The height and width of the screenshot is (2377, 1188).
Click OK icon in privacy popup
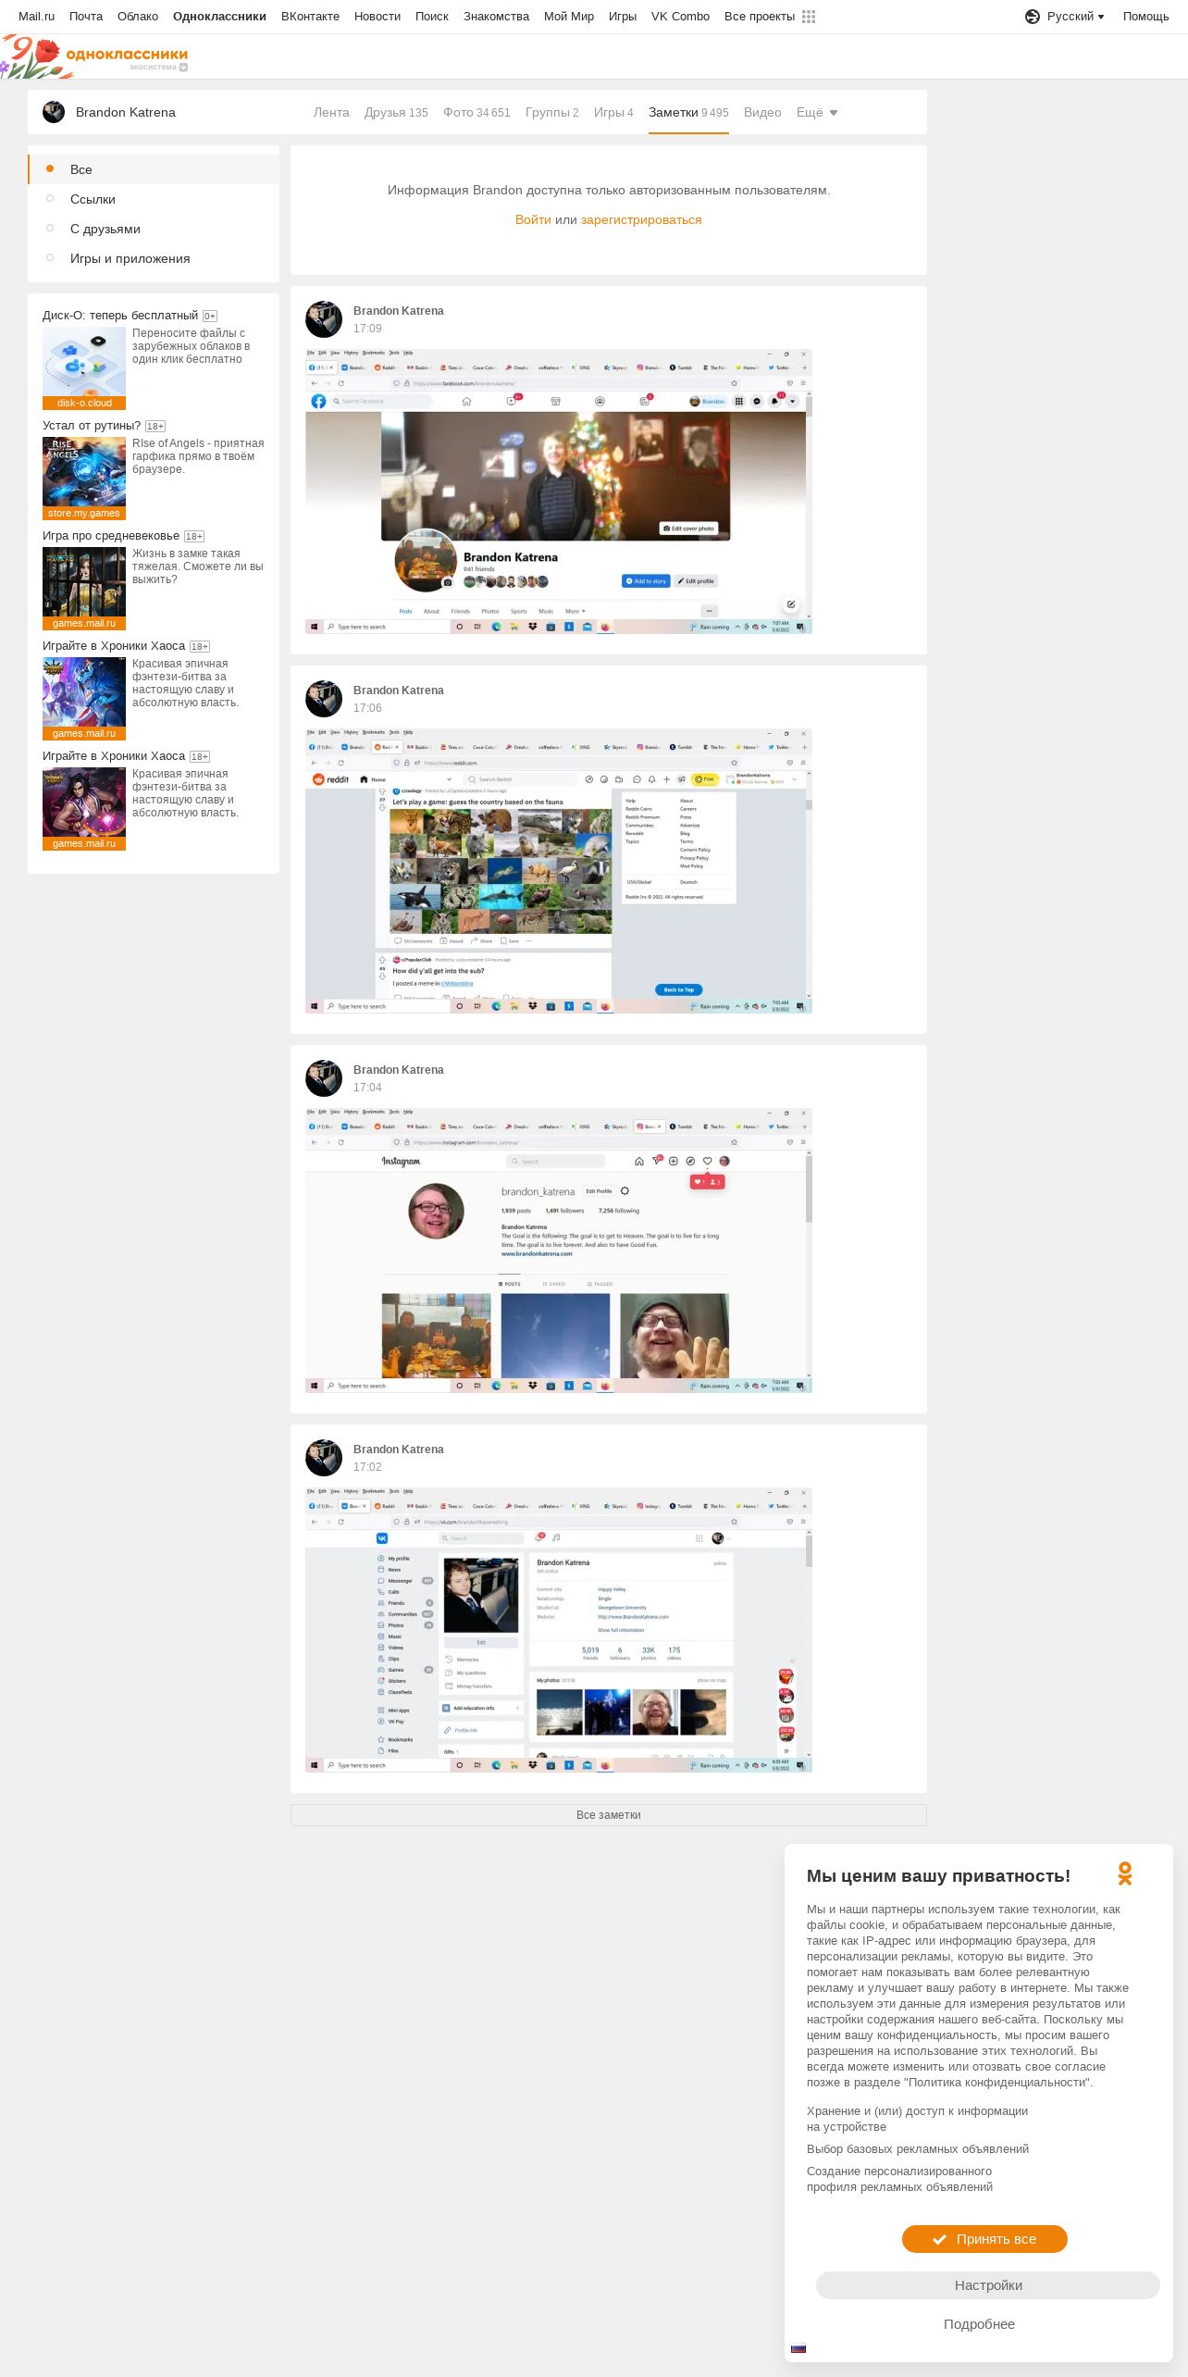pos(1125,1874)
